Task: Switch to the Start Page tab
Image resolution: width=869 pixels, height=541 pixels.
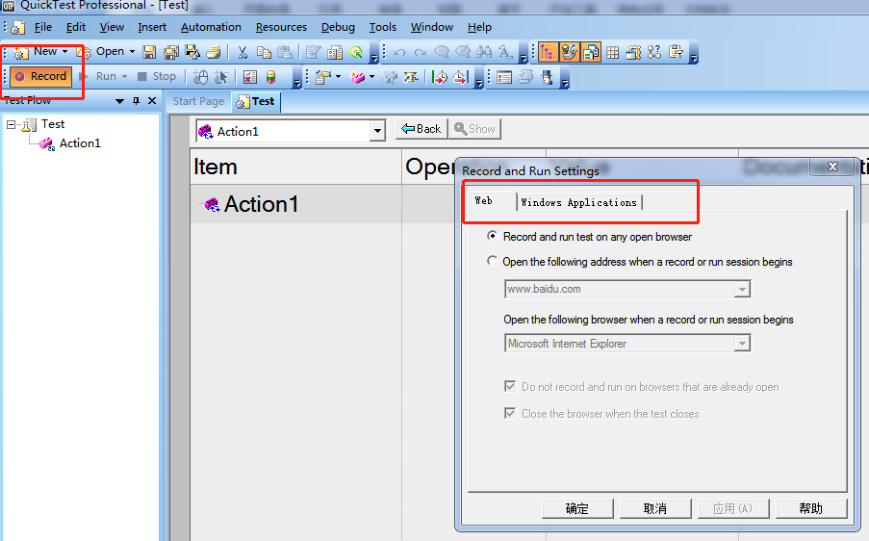Action: (x=198, y=101)
